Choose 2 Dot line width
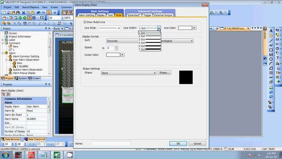Viewport: 282px width, 159px height. pos(149,36)
